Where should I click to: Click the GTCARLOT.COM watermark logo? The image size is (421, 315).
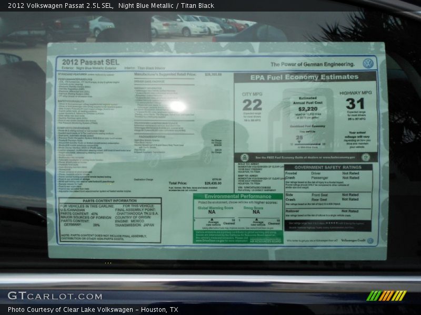(55, 296)
